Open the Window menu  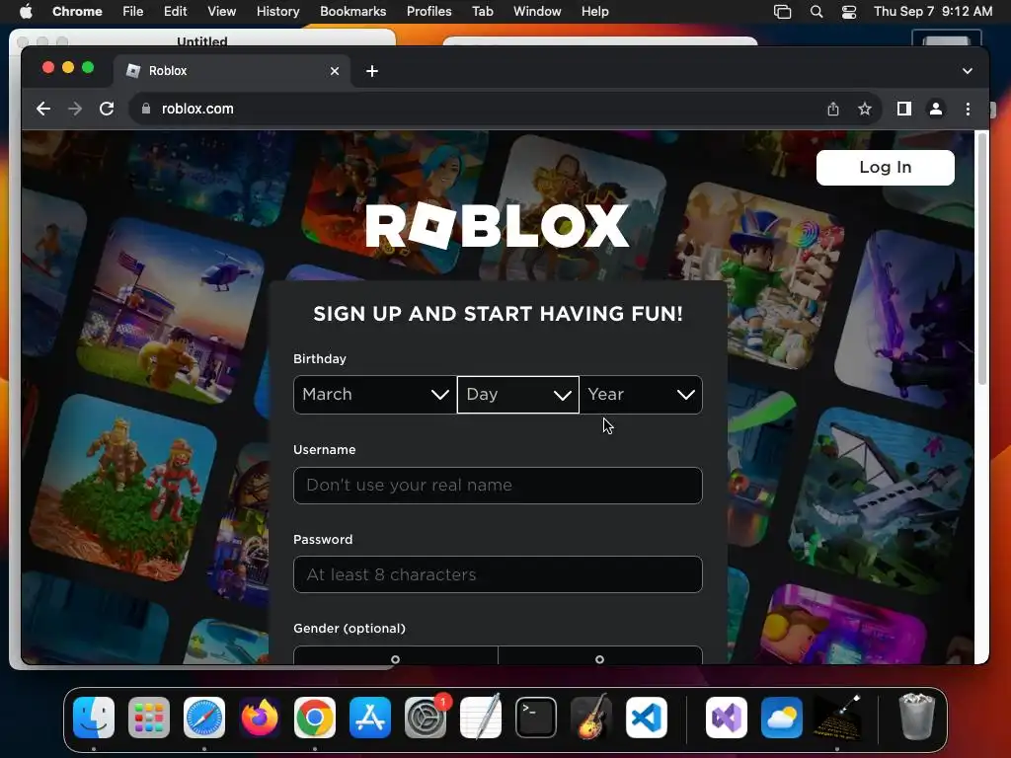[537, 12]
